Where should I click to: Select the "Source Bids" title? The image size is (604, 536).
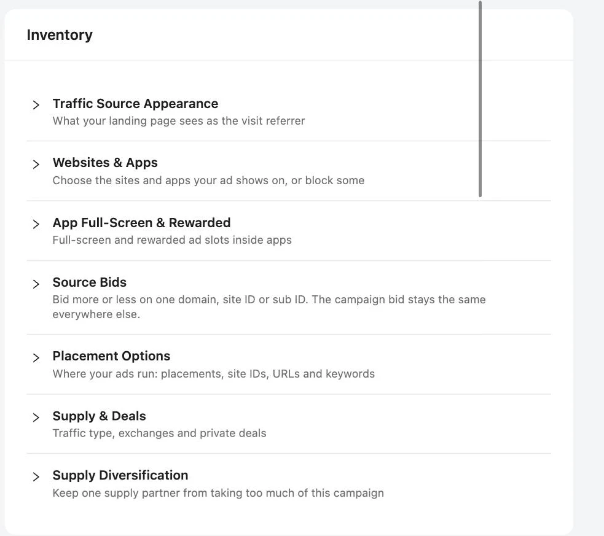[x=89, y=282]
